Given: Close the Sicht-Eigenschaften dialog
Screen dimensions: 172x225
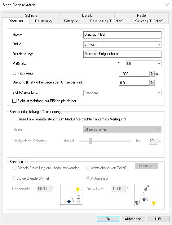Looking at the screenshot, I should (x=167, y=5).
